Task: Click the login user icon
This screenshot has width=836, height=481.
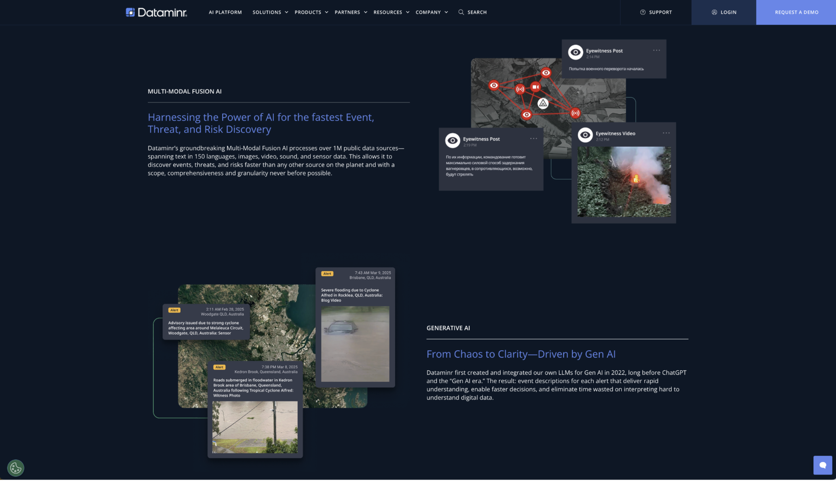Action: coord(714,12)
